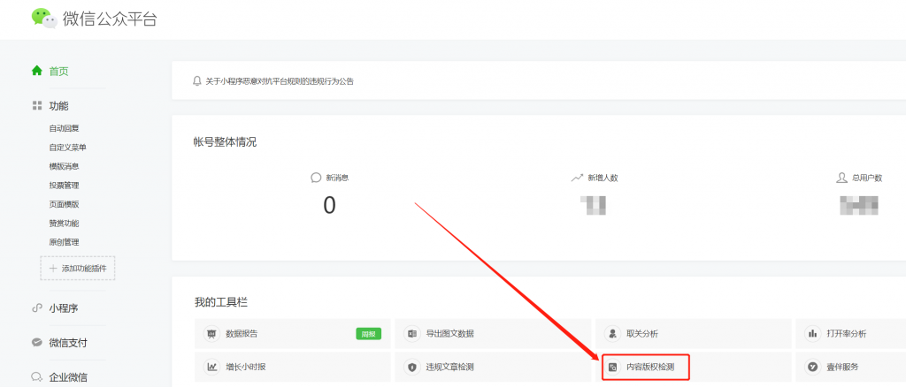Screen dimensions: 906x387
Task: Open 壹伴服务 tool
Action: [x=851, y=367]
